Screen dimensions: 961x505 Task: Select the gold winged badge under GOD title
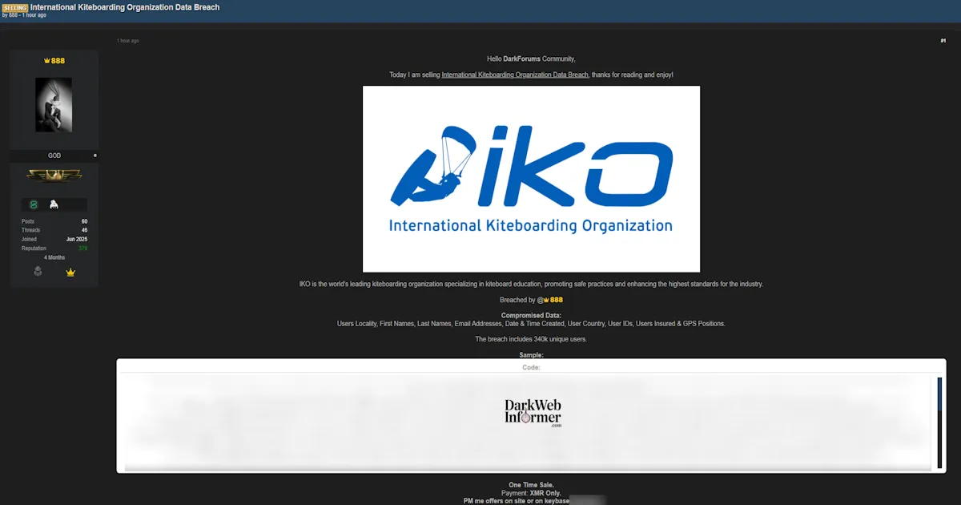pos(54,176)
